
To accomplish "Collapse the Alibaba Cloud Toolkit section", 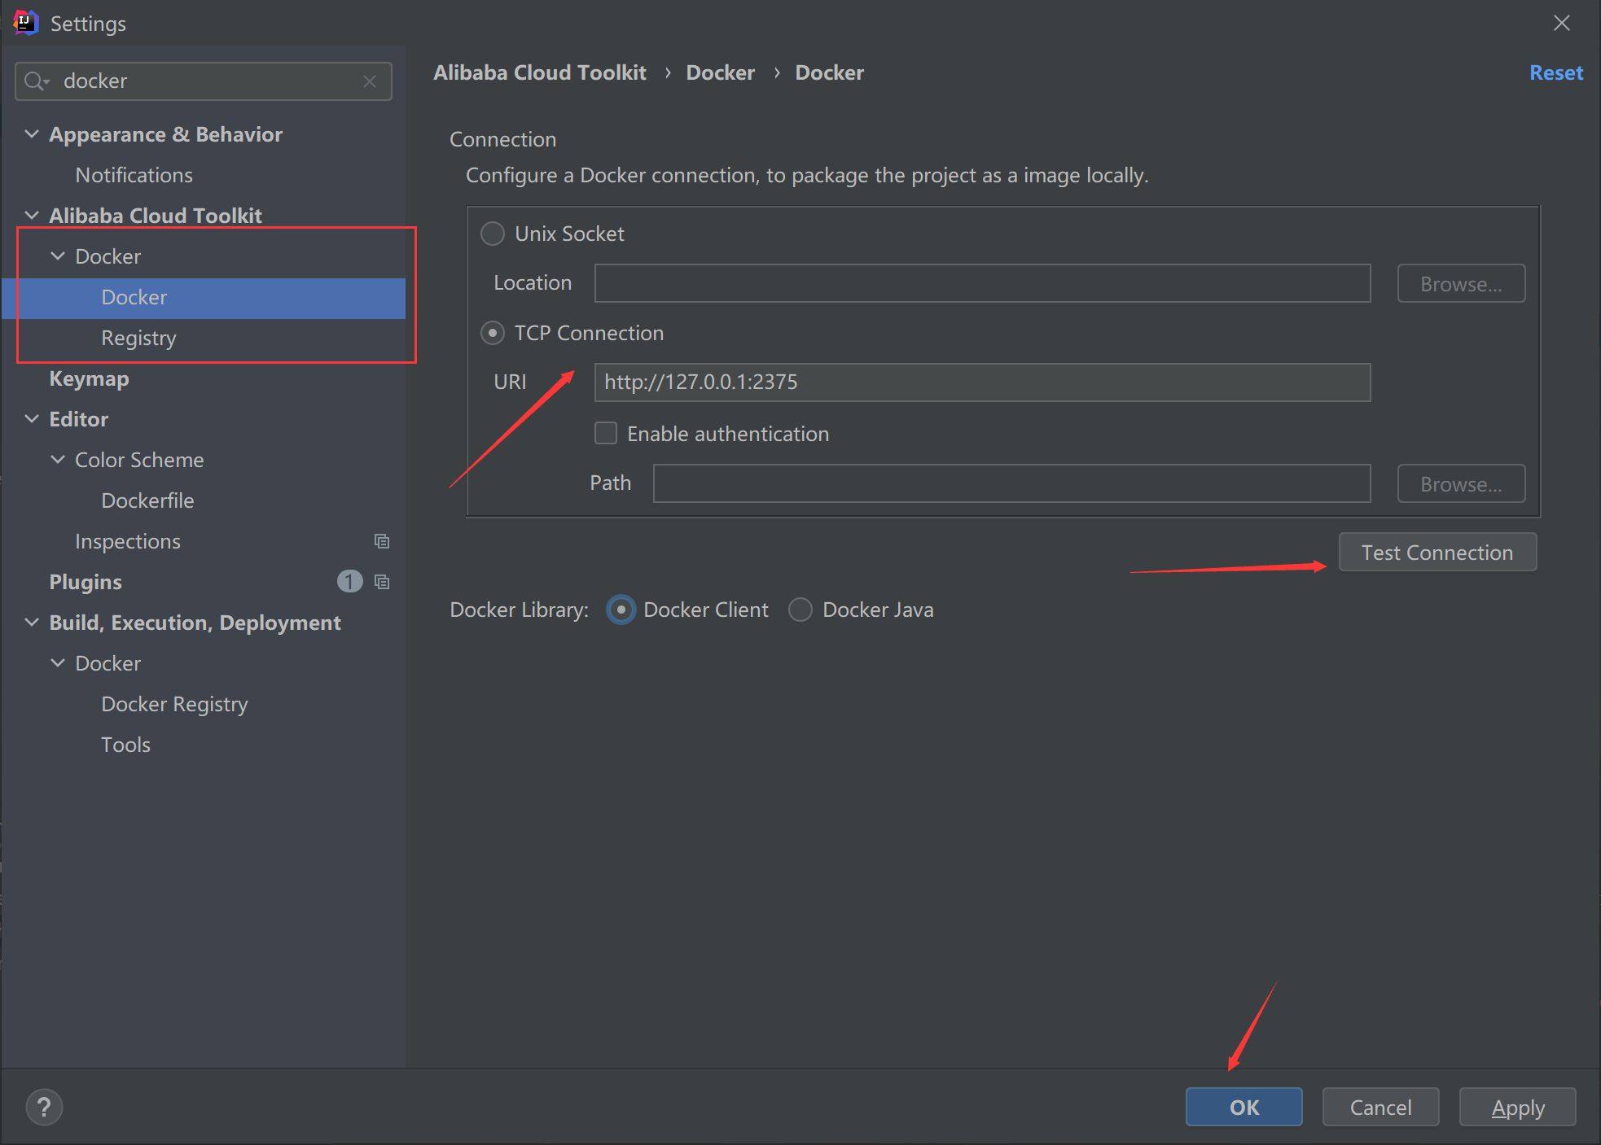I will coord(32,216).
